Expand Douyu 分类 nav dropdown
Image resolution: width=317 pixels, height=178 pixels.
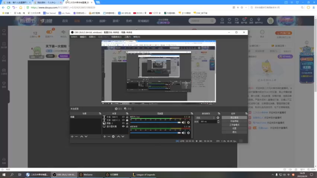pyautogui.click(x=89, y=21)
